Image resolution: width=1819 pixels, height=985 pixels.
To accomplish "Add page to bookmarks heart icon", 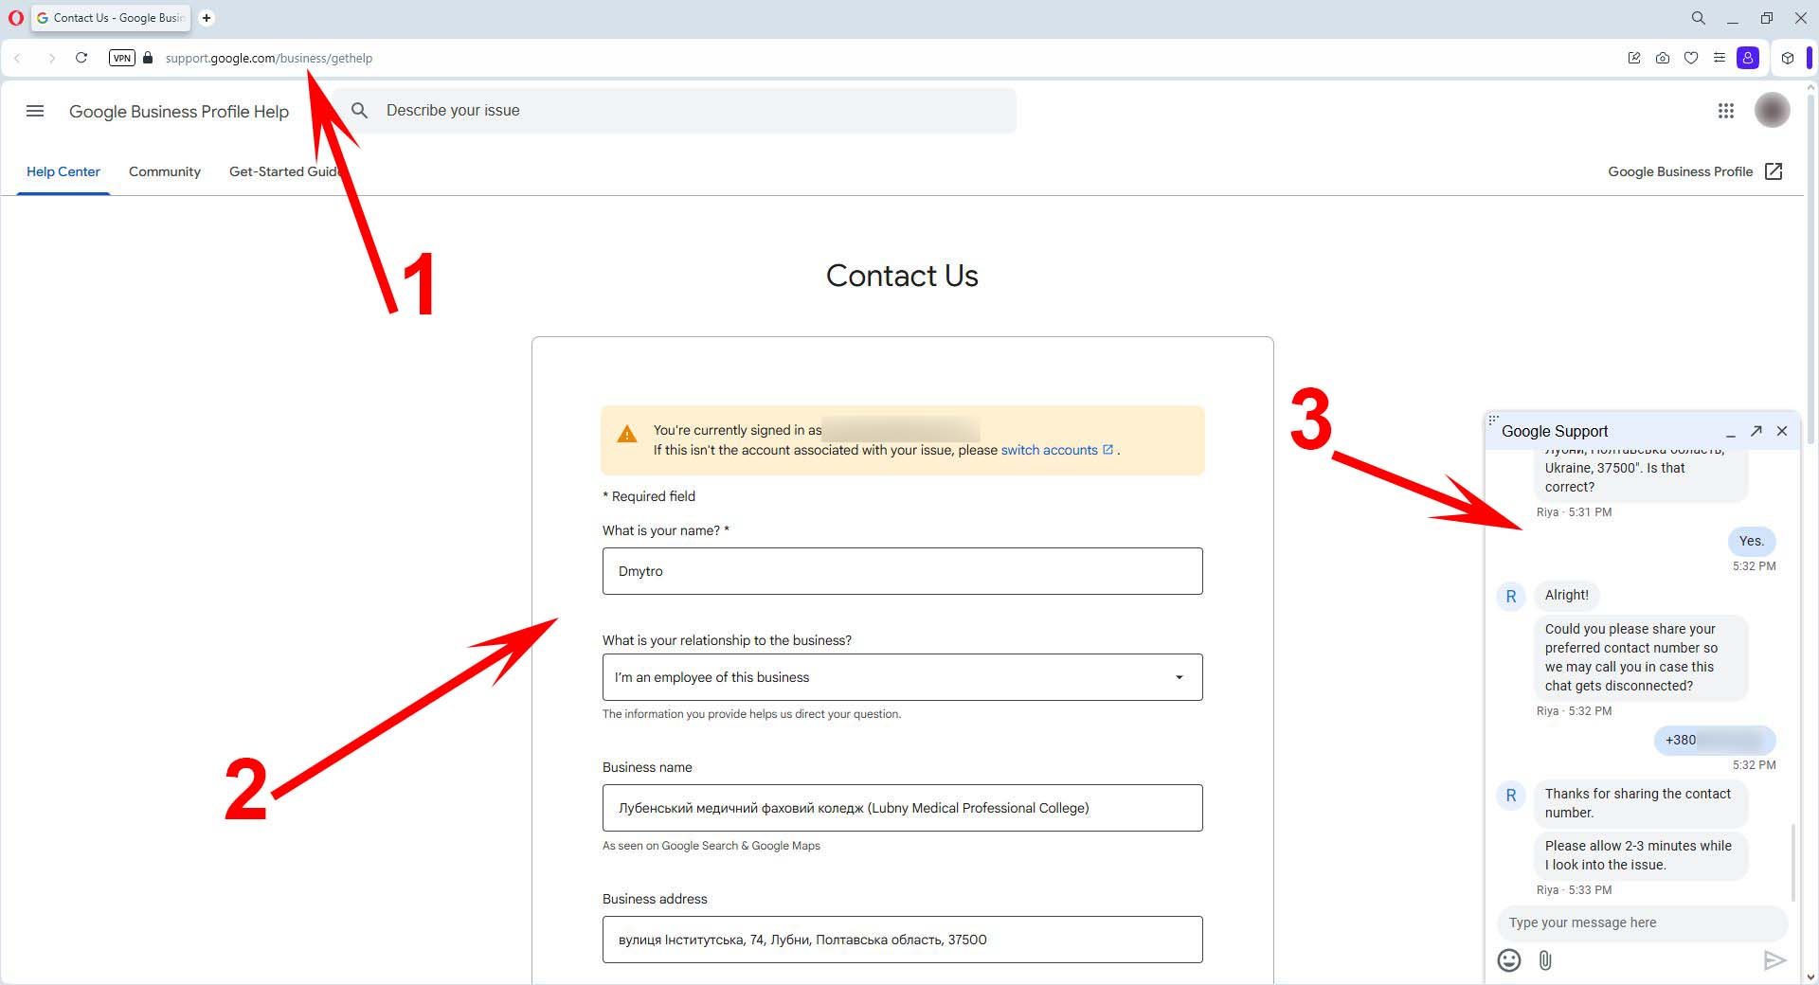I will [x=1691, y=58].
